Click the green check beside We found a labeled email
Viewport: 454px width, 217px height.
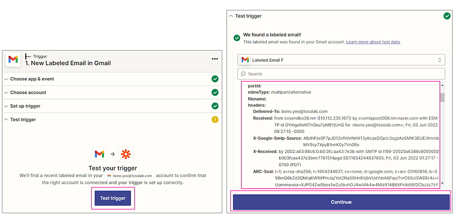(x=237, y=38)
